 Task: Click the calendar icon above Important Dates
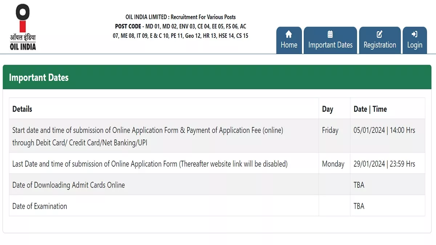point(330,34)
